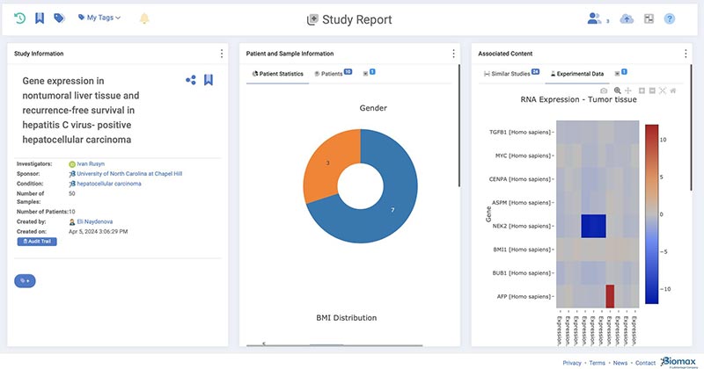The image size is (704, 369).
Task: Open Associated Content panel three-dot menu
Action: (686, 54)
